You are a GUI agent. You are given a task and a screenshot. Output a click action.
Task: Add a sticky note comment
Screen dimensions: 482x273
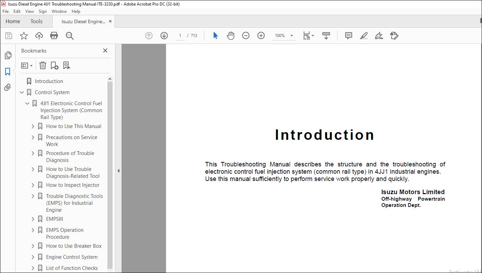[349, 36]
